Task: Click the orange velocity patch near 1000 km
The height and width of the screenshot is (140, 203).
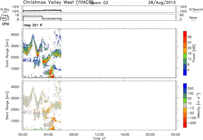Action: click(54, 119)
